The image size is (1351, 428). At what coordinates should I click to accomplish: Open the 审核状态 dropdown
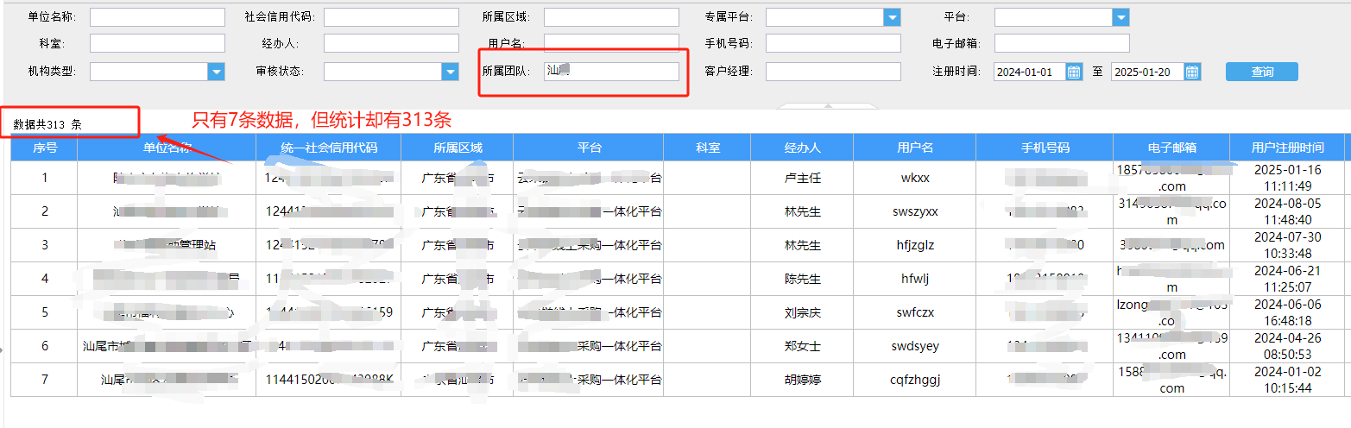[451, 72]
